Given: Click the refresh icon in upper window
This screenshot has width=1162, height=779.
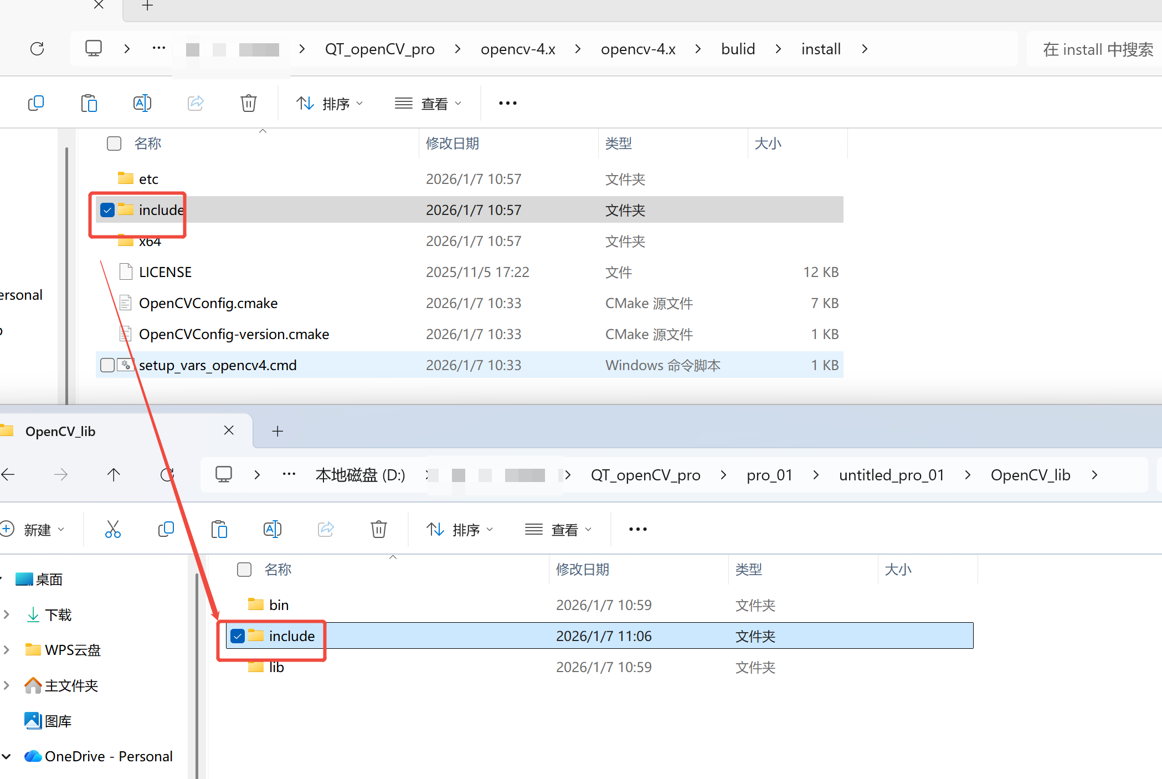Looking at the screenshot, I should pos(37,49).
